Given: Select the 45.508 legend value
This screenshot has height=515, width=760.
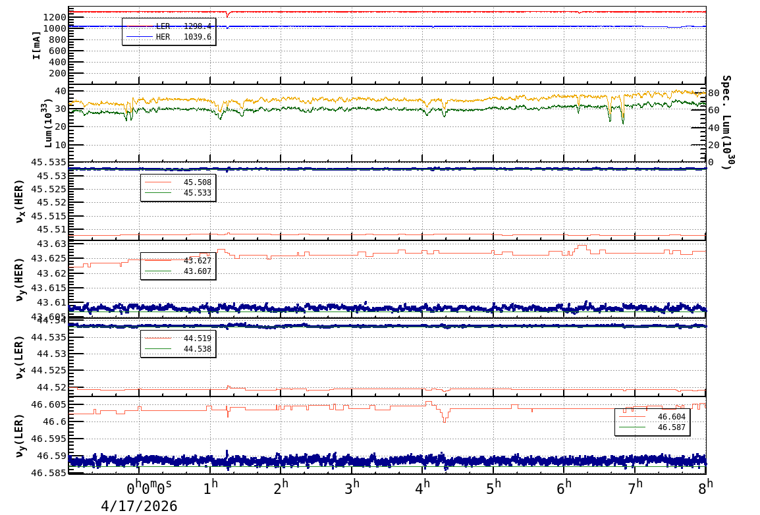Looking at the screenshot, I should (197, 182).
